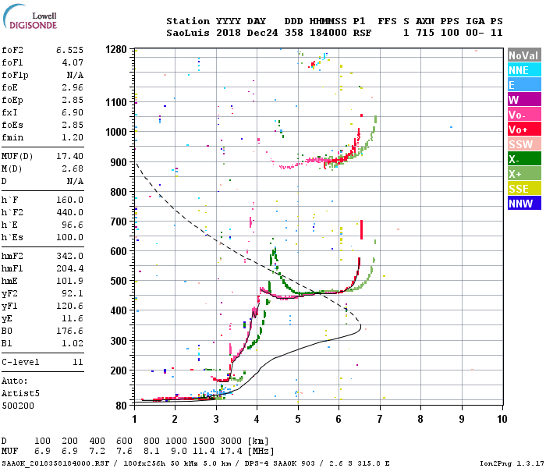This screenshot has width=546, height=468.
Task: Click the h`F value 160.0
Action: point(69,200)
